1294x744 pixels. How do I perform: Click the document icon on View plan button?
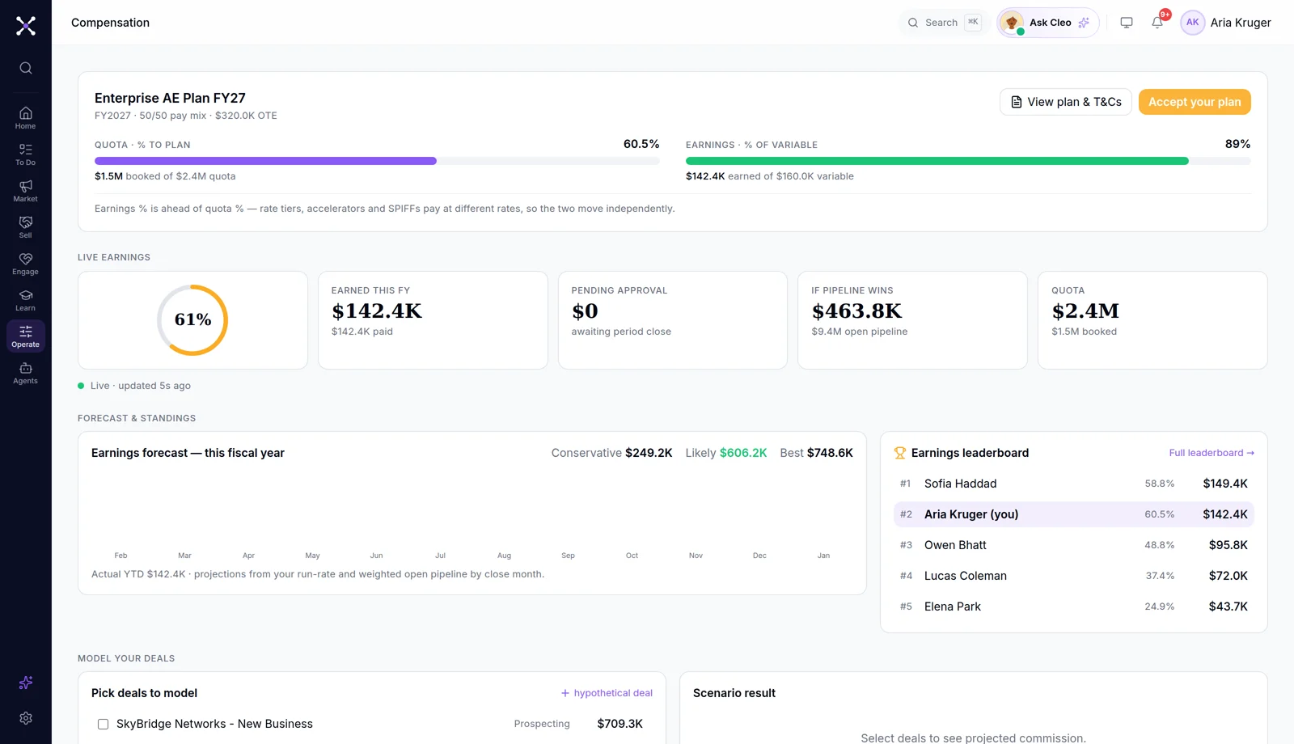click(x=1017, y=102)
